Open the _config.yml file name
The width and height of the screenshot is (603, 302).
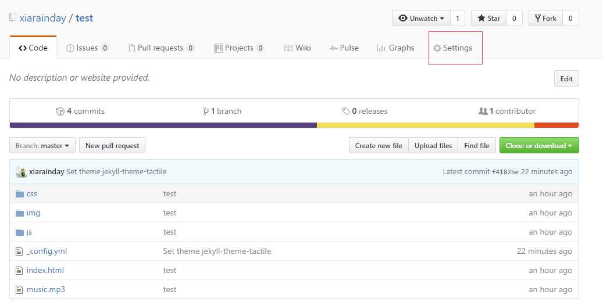coord(47,251)
